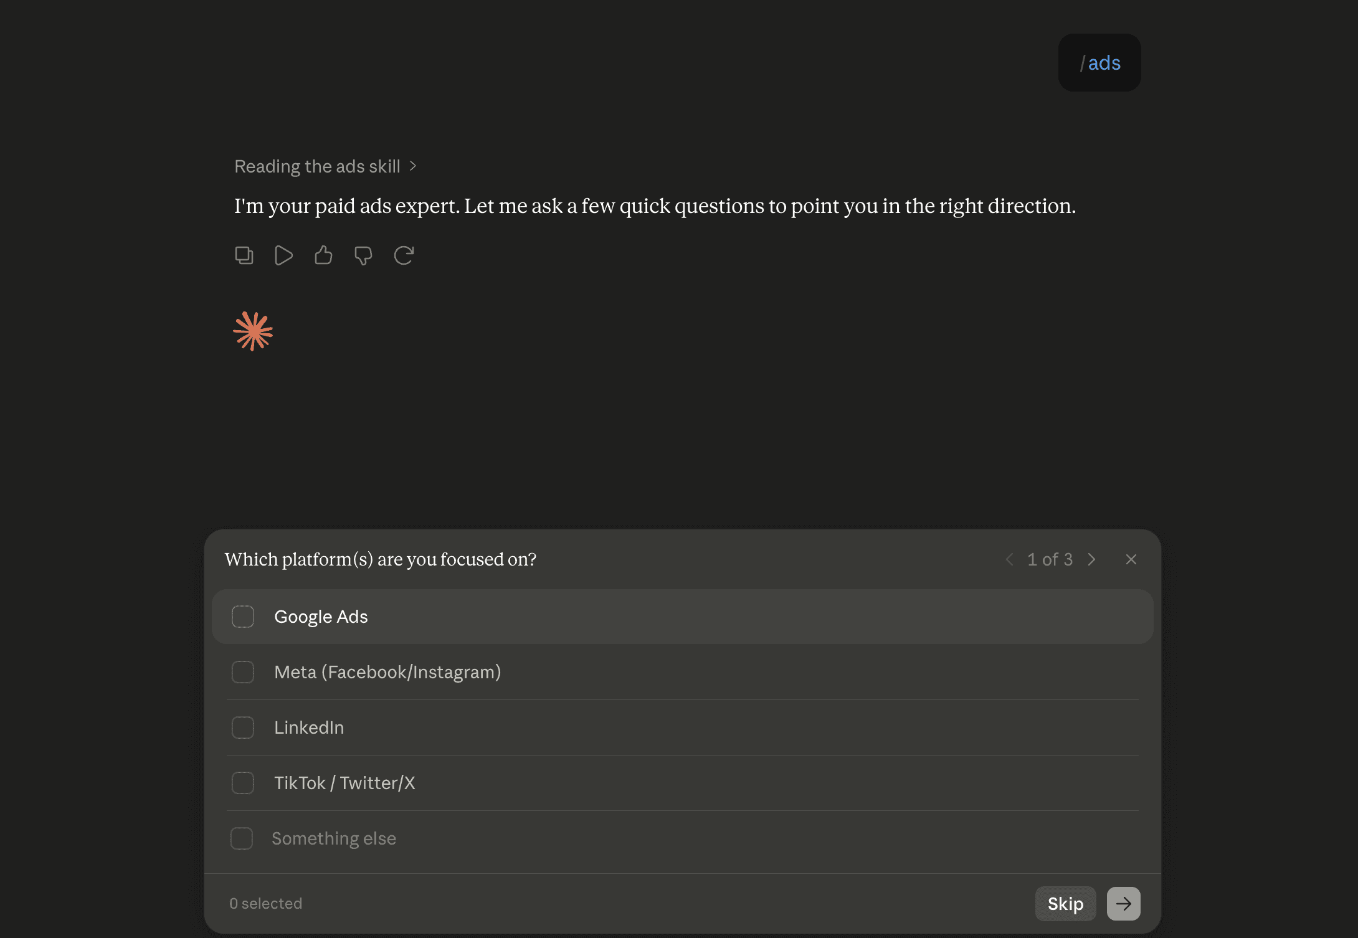1358x938 pixels.
Task: Dismiss the question panel with the X
Action: tap(1131, 559)
